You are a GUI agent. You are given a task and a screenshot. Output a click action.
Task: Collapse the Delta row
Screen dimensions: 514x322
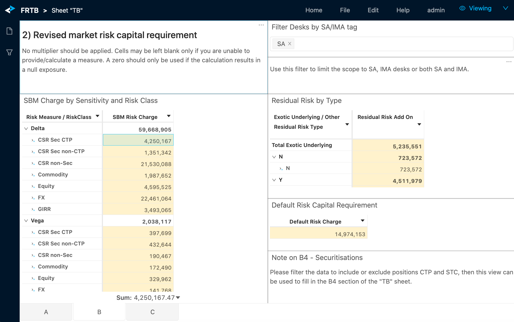(x=26, y=128)
